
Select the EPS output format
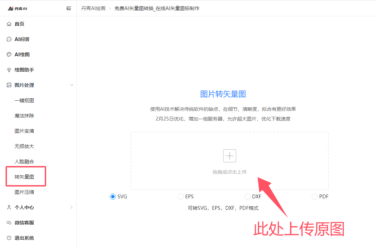tap(181, 197)
